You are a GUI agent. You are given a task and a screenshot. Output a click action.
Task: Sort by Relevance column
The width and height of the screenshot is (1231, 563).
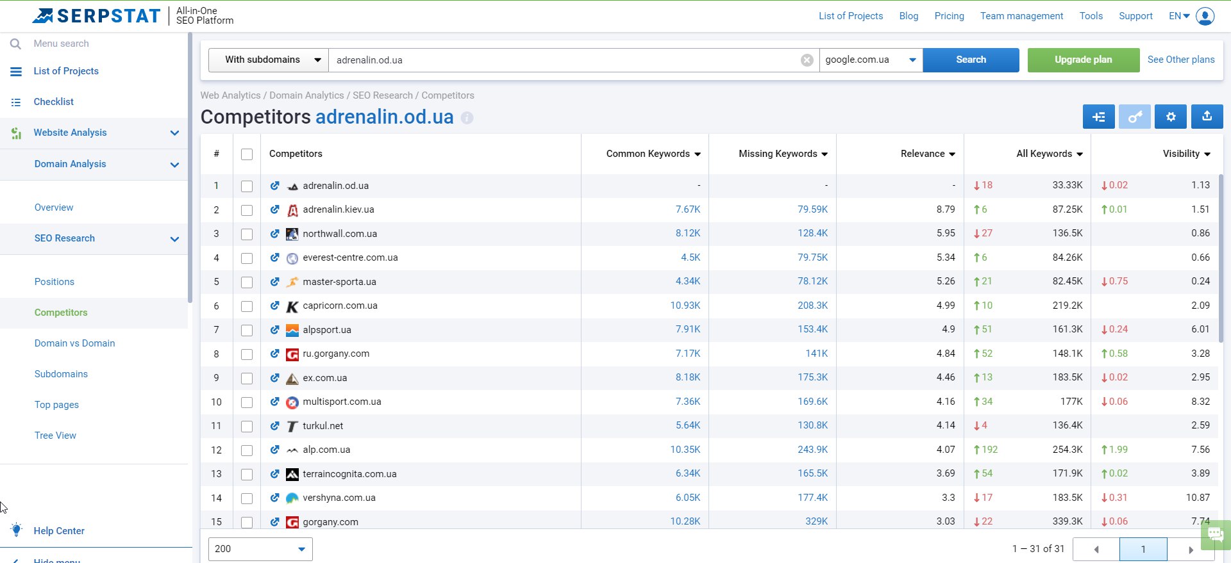click(928, 154)
